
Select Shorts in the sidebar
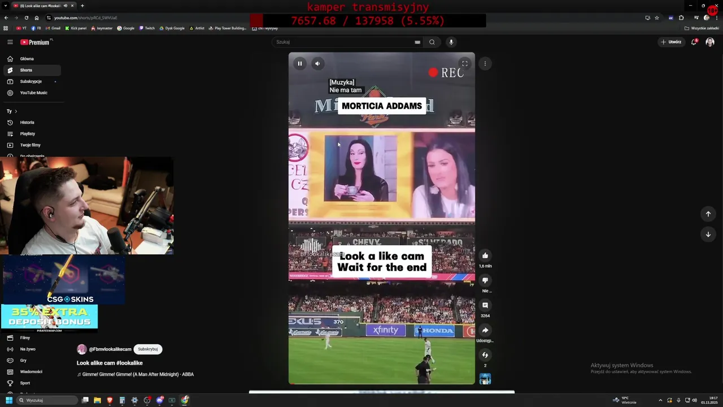click(x=32, y=70)
